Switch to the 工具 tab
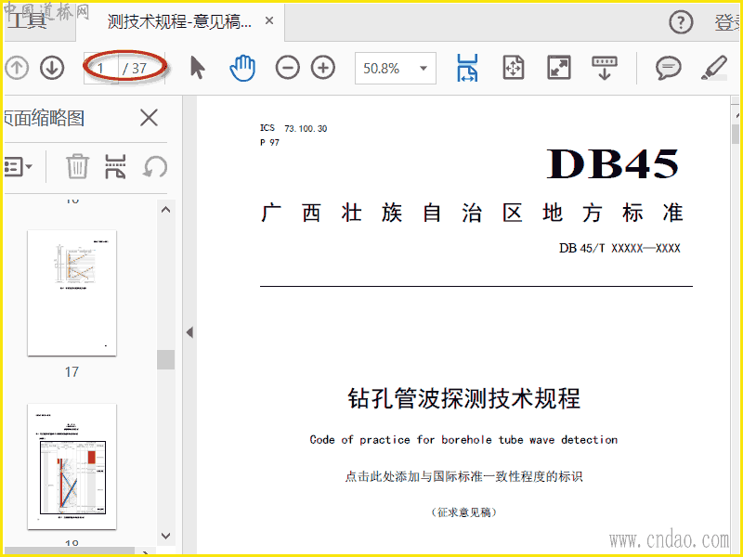 28,20
